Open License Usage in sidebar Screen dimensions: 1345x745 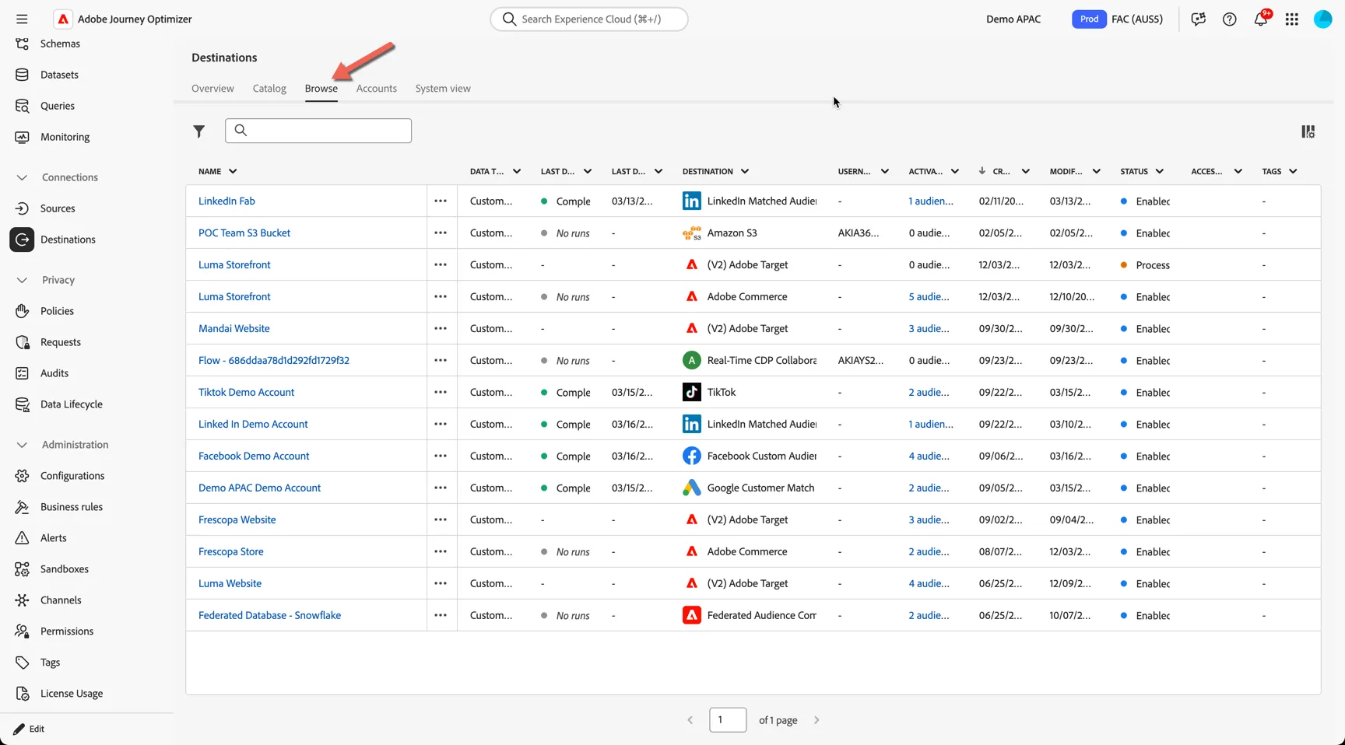pos(71,694)
